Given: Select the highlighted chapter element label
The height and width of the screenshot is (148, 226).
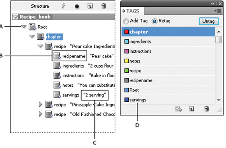Looking at the screenshot, I should click(x=54, y=37).
